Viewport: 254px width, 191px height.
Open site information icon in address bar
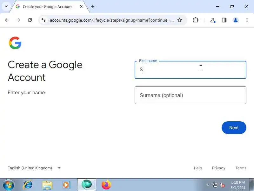coord(43,20)
